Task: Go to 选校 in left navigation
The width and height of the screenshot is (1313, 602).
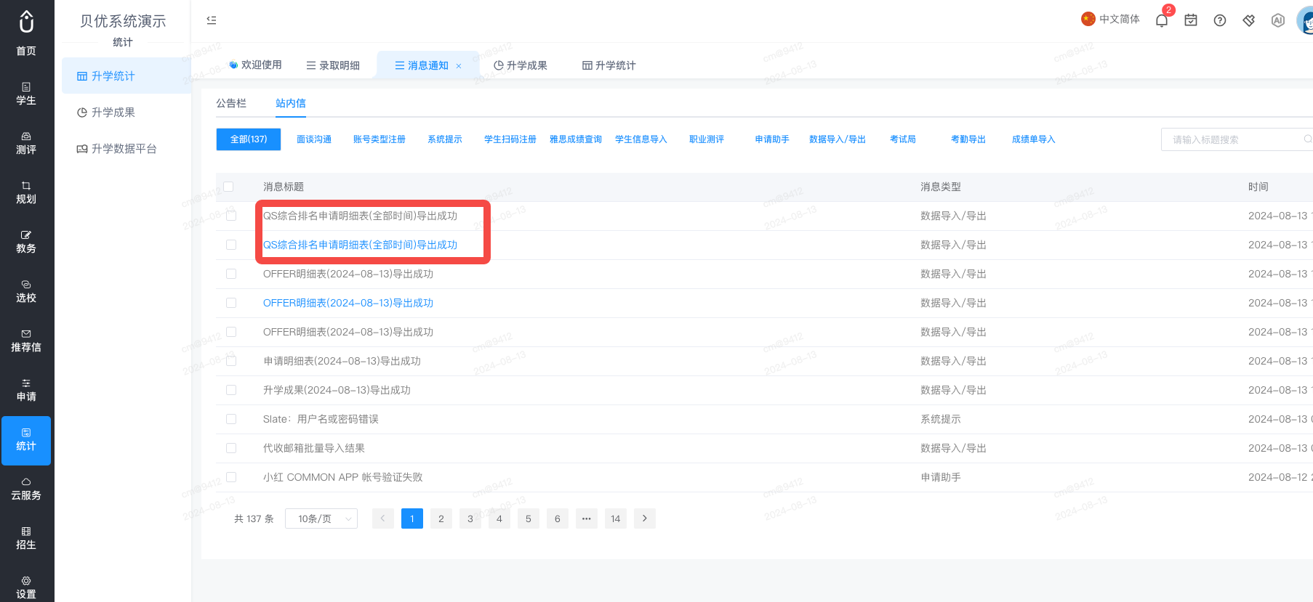Action: (x=26, y=291)
